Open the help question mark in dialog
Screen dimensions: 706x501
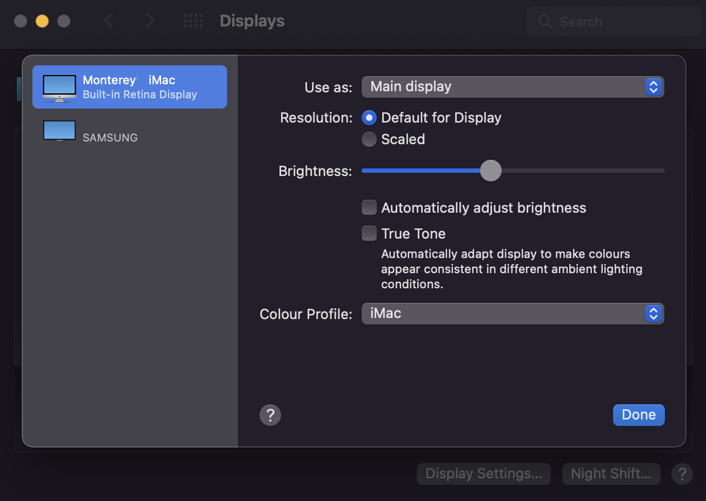[270, 415]
